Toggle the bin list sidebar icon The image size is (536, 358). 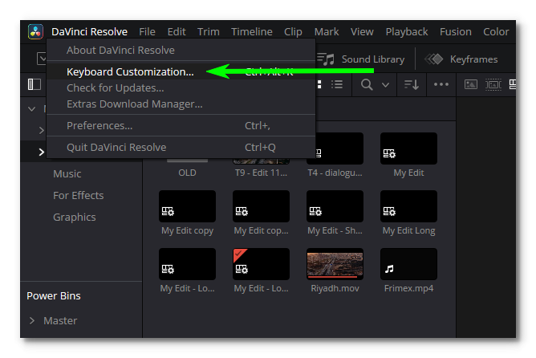pyautogui.click(x=35, y=84)
